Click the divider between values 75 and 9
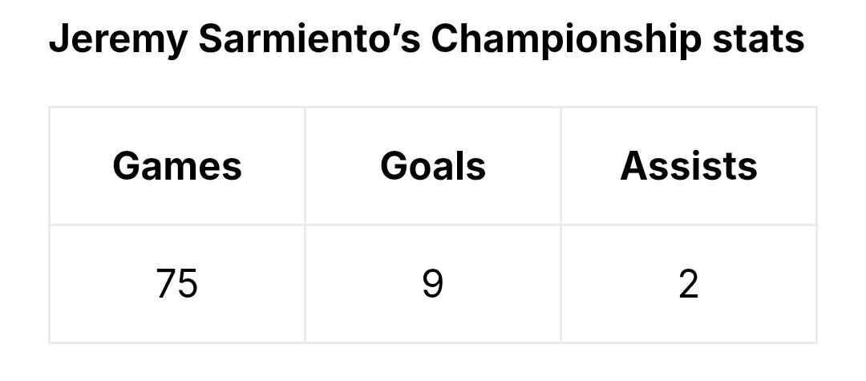This screenshot has height=381, width=866. [x=305, y=284]
